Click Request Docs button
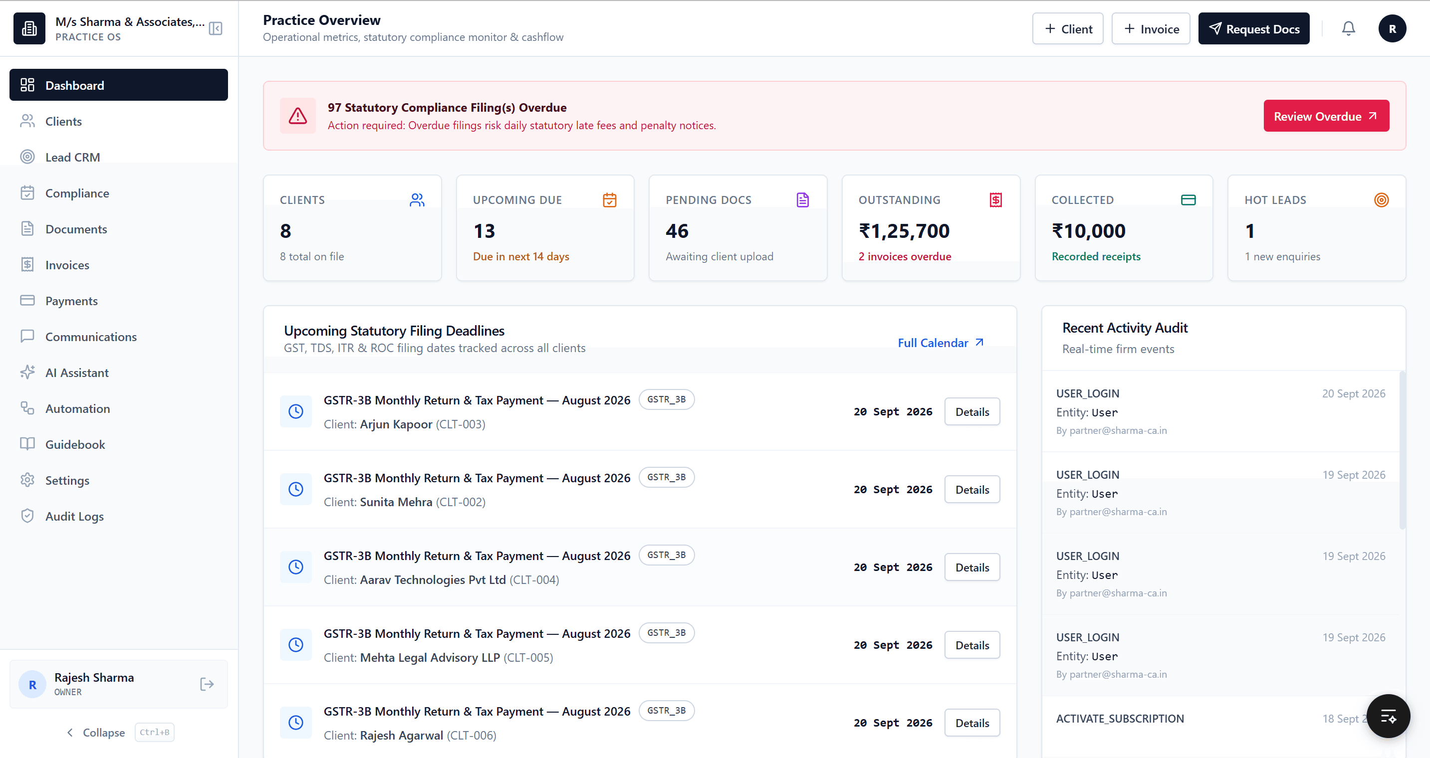The height and width of the screenshot is (758, 1430). tap(1253, 28)
